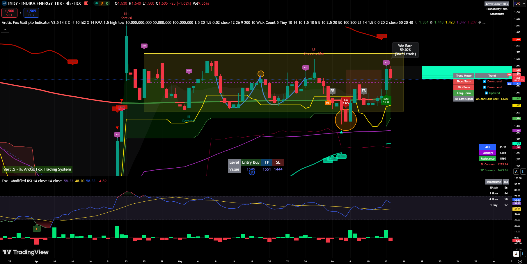Click the red Jual 1375 signal label

[346, 102]
